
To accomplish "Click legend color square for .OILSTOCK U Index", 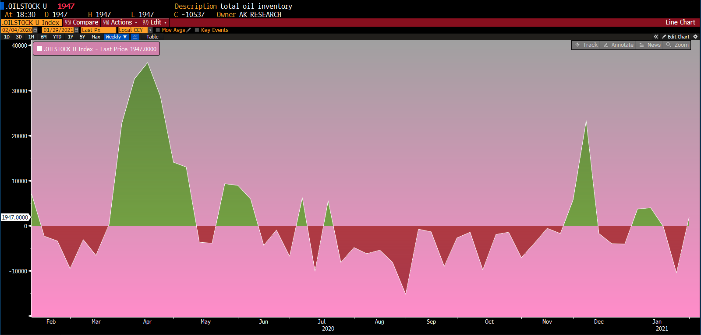I will coord(39,49).
